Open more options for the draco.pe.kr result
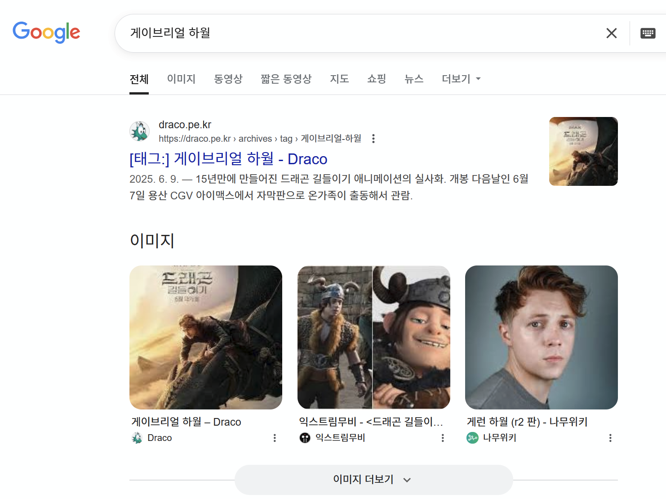This screenshot has height=499, width=666. click(373, 139)
